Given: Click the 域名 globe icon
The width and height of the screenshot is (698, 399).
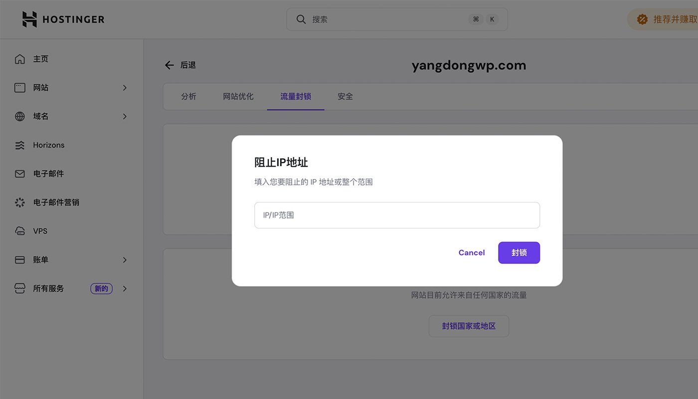Looking at the screenshot, I should [x=19, y=116].
